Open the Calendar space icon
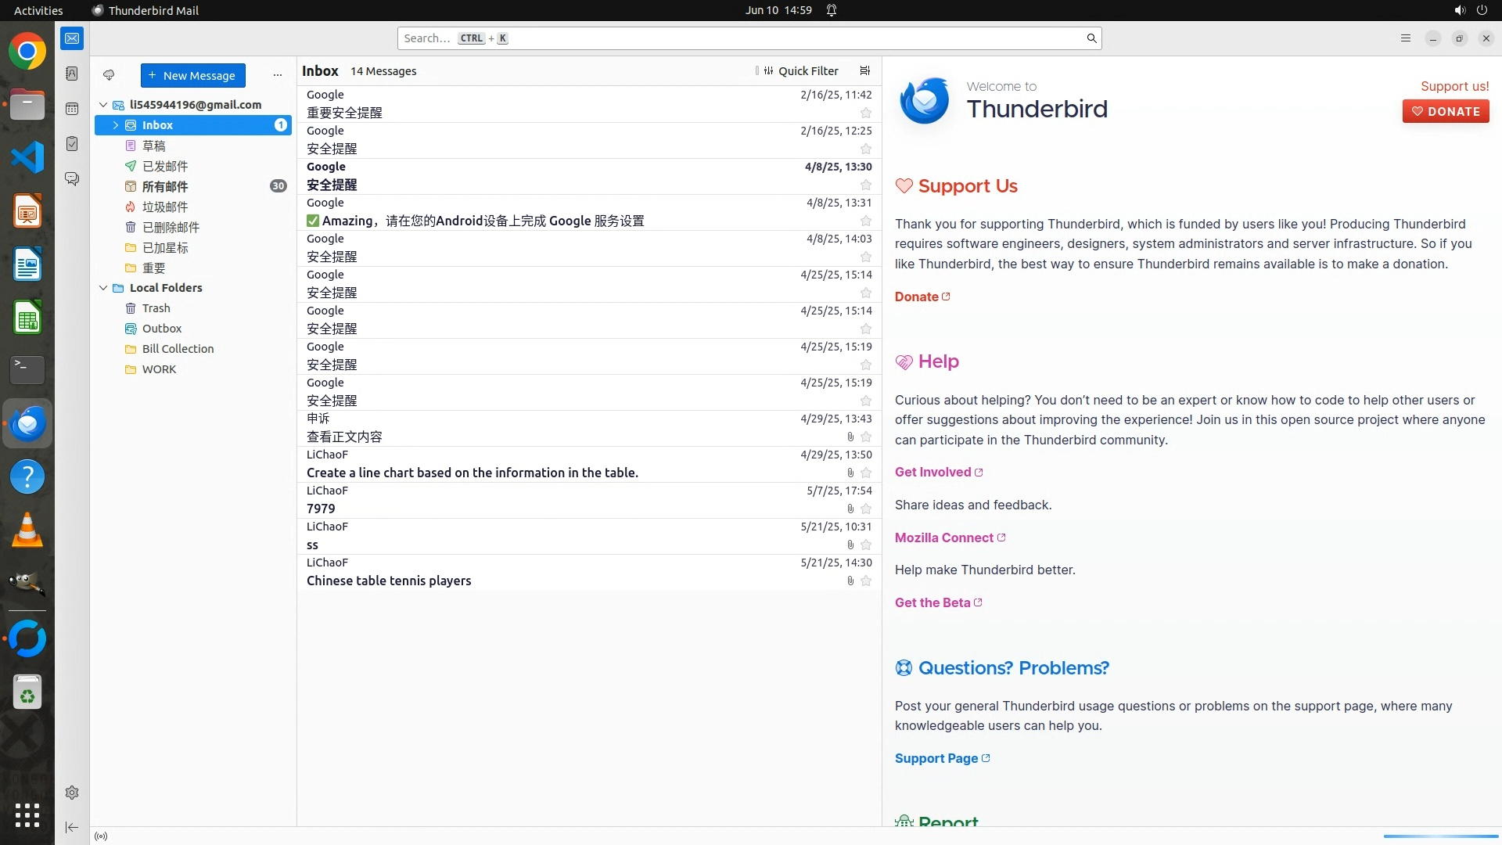This screenshot has width=1502, height=845. pos(72,109)
